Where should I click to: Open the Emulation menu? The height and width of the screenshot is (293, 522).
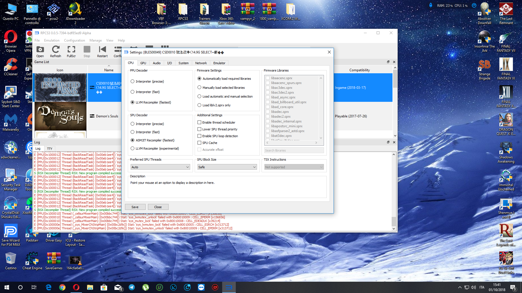click(x=52, y=40)
